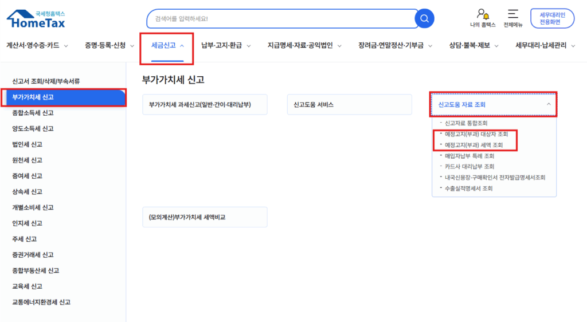Open 나의 홈택스 profile icon

[x=483, y=14]
